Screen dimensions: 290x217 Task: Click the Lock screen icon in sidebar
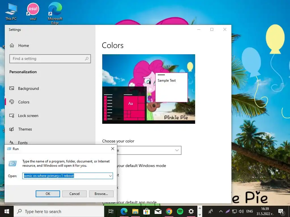tap(12, 116)
